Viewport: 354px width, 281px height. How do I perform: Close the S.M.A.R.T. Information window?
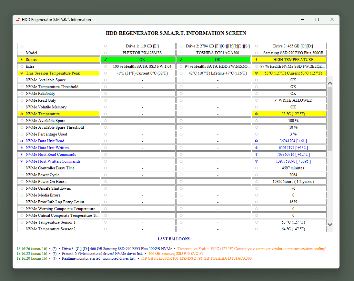[x=332, y=19]
